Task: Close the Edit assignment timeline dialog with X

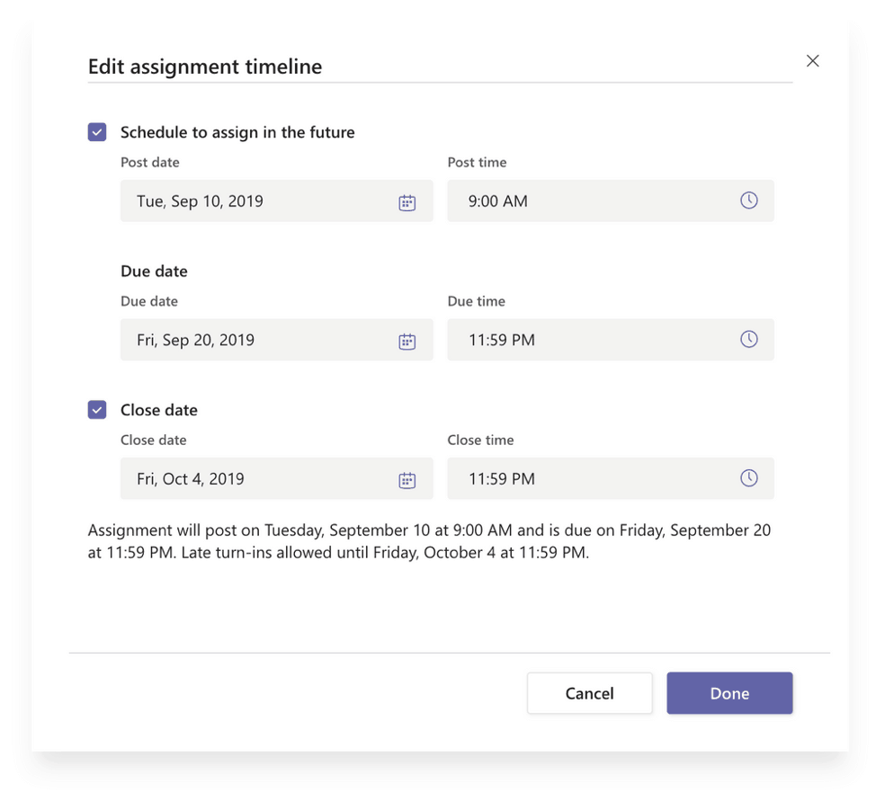Action: 812,61
